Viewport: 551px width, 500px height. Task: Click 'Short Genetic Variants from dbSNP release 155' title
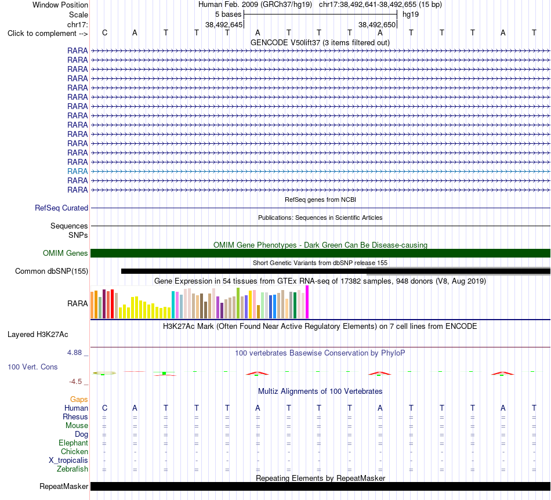point(320,263)
